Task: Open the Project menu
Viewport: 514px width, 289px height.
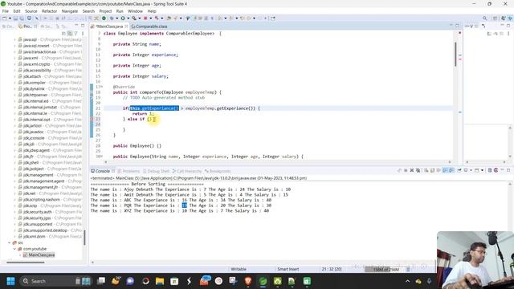Action: tap(105, 10)
